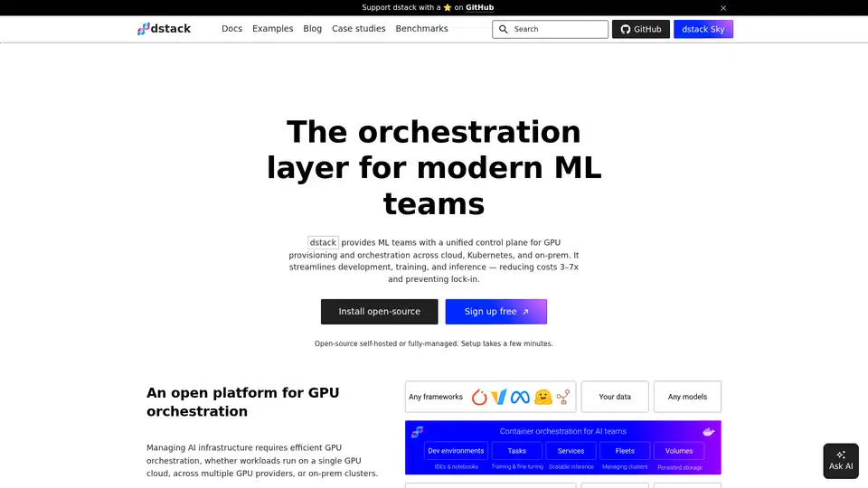
Task: Open the Benchmarks page
Action: 421,29
